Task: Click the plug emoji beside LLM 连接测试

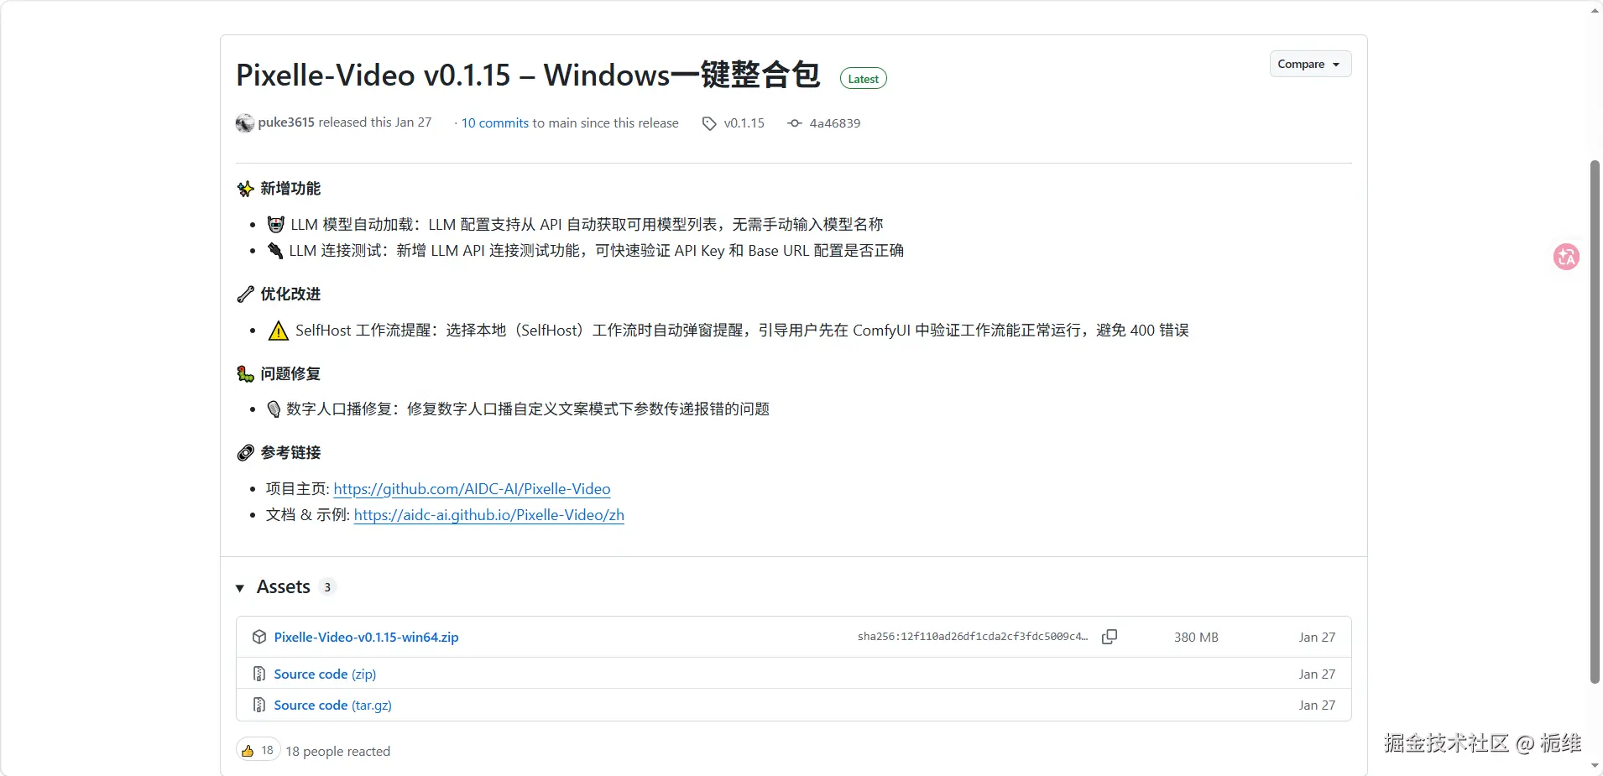Action: tap(275, 251)
